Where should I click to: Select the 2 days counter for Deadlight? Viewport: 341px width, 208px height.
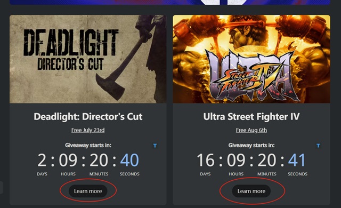(42, 161)
